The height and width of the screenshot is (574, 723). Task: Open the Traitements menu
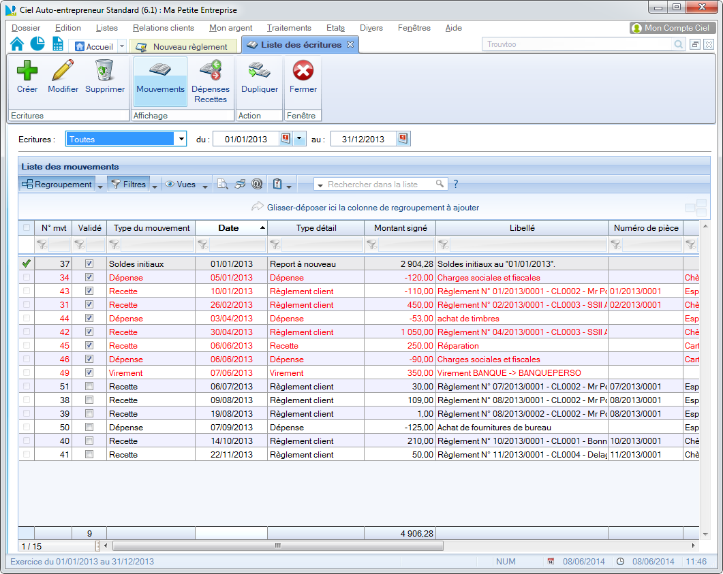[x=289, y=28]
